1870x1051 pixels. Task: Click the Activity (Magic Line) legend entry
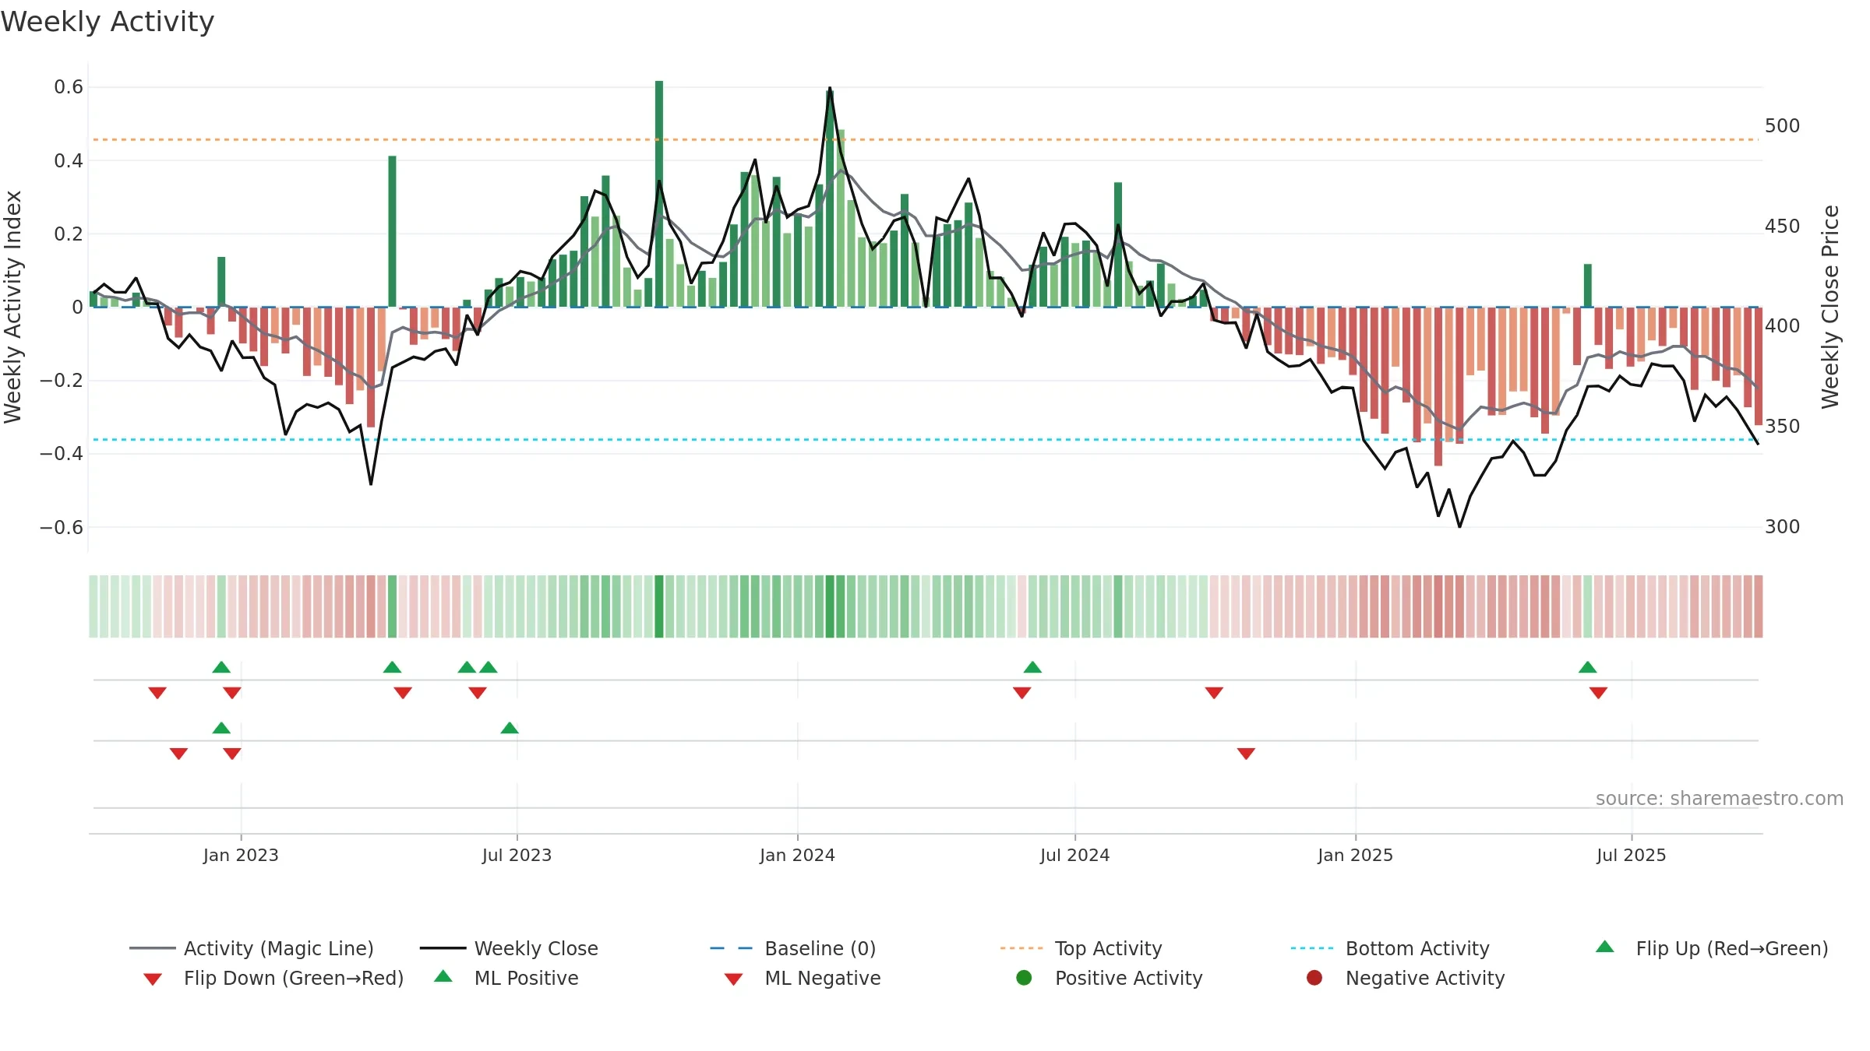[252, 948]
